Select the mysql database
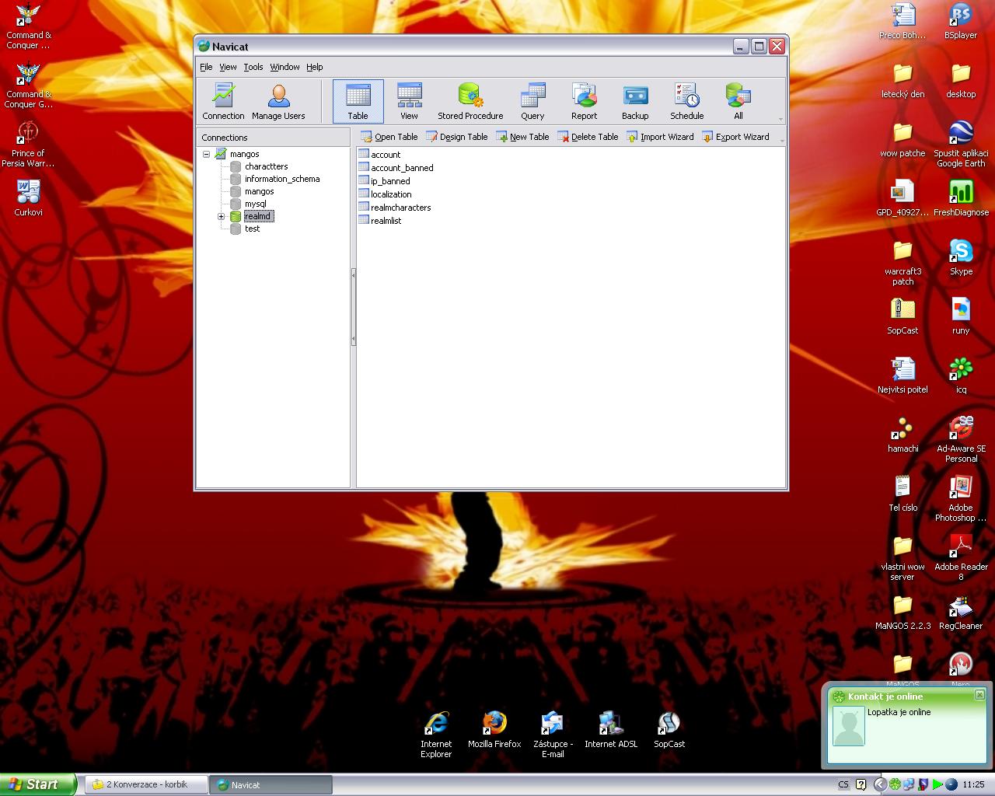The width and height of the screenshot is (995, 796). [255, 204]
